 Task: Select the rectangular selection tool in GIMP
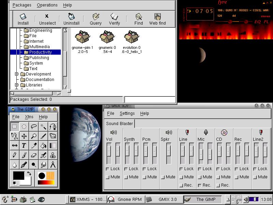[x=15, y=126]
